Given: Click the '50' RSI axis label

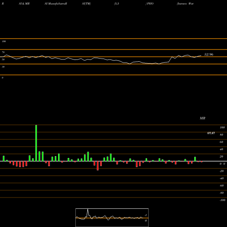Looking at the screenshot, I should pos(3,59).
